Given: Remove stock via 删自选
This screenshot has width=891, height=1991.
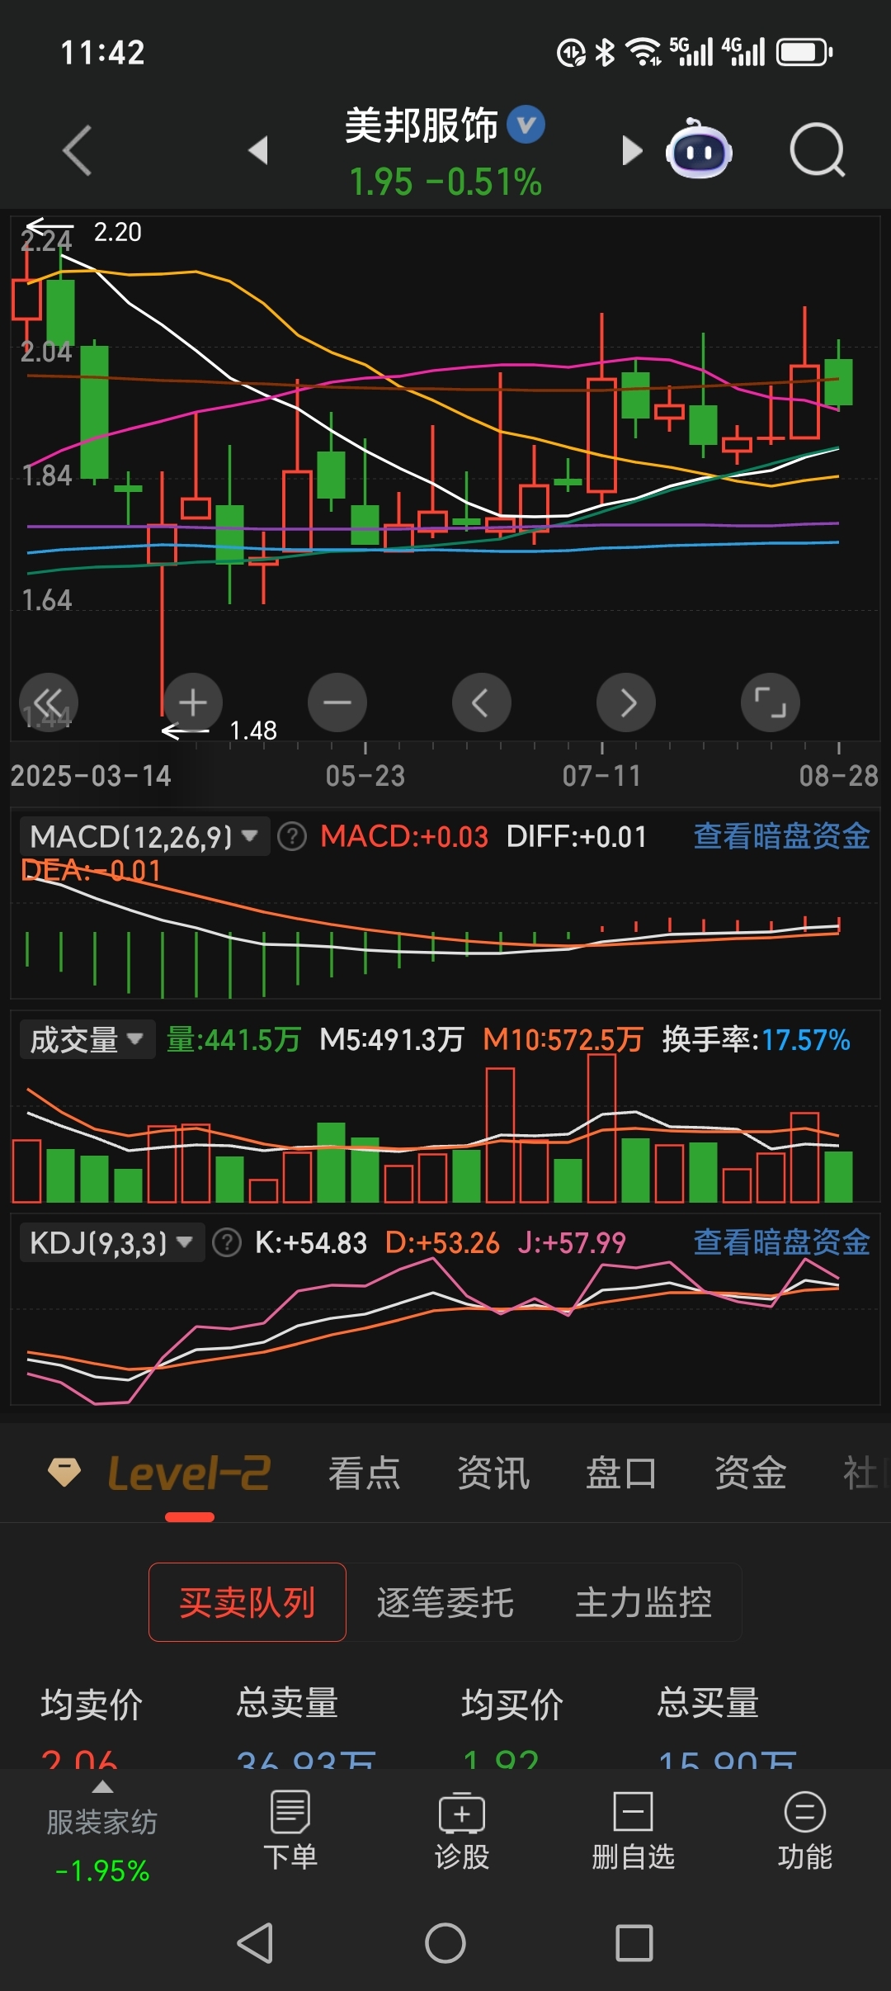Looking at the screenshot, I should 633,1829.
